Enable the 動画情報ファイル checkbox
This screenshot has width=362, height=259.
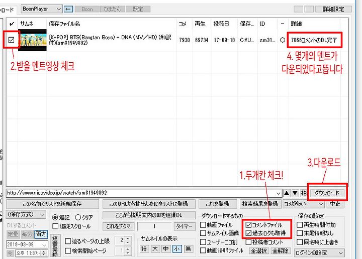[203, 250]
